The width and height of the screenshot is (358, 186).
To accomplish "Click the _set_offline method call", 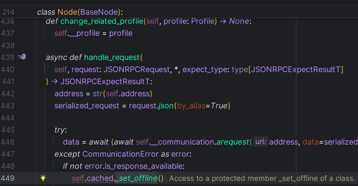I will [x=136, y=178].
